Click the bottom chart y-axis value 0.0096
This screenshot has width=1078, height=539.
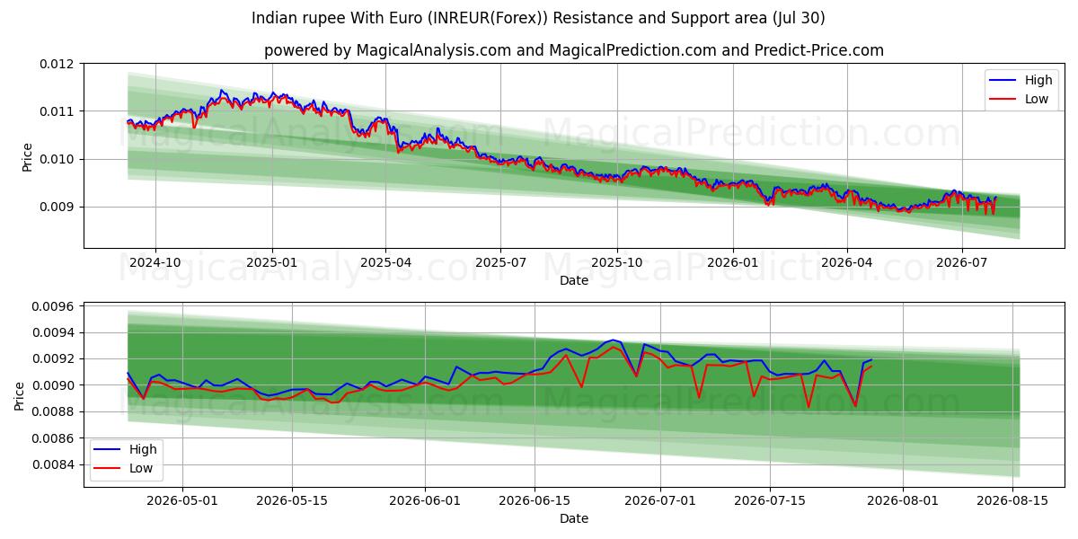(x=55, y=306)
